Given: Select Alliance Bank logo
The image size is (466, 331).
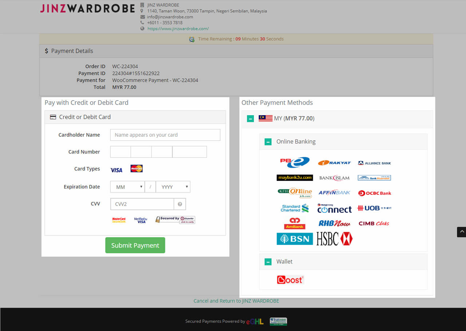Looking at the screenshot, I should [374, 163].
